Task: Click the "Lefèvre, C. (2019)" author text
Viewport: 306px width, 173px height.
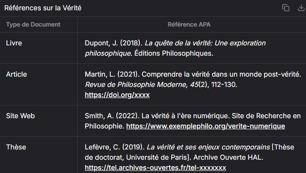Action: (115, 147)
